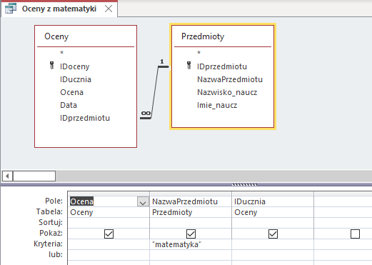Select IDprzedmiotu field in Przedmioty table
The width and height of the screenshot is (372, 265).
(222, 66)
